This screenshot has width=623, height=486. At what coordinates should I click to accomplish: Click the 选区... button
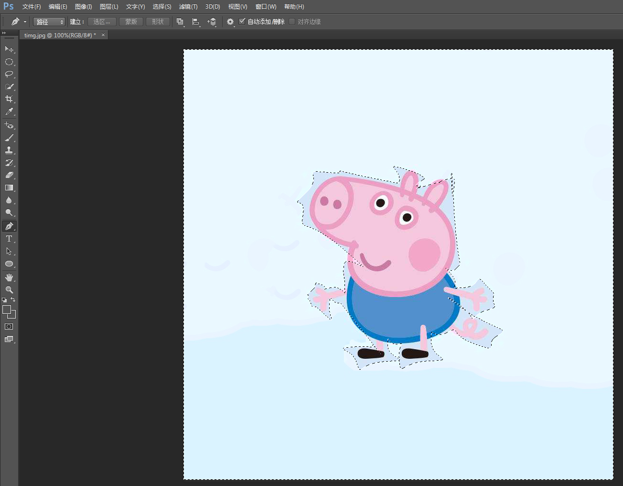pos(102,22)
